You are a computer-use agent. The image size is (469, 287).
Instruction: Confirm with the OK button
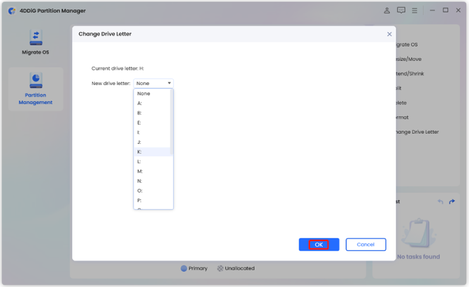(319, 245)
